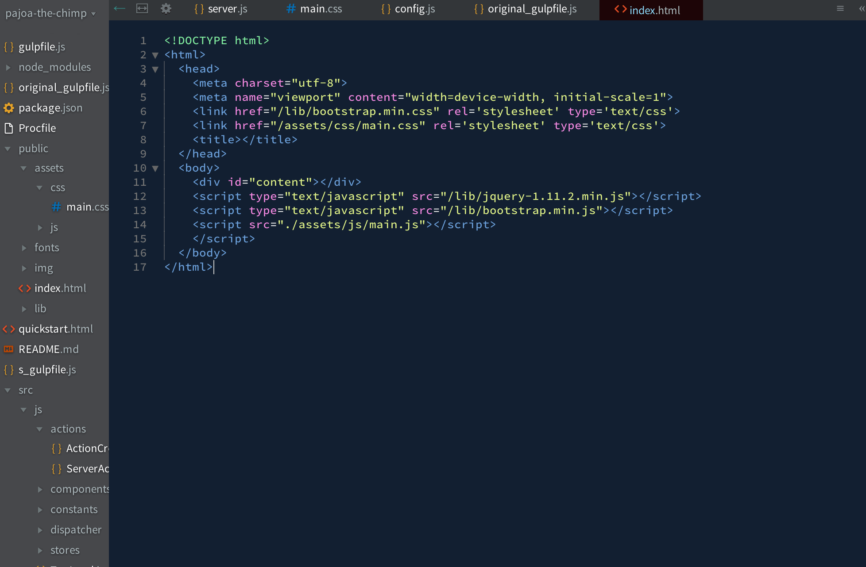Click the README.md markdown file icon
Viewport: 866px width, 567px height.
point(9,349)
